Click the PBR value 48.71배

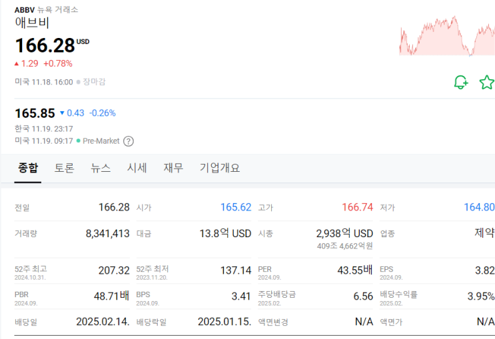112,296
